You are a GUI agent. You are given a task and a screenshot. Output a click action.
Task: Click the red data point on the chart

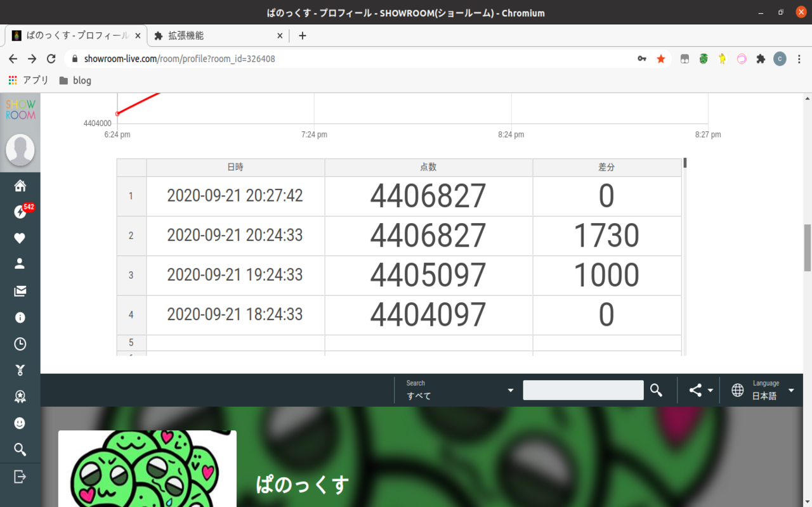tap(117, 113)
